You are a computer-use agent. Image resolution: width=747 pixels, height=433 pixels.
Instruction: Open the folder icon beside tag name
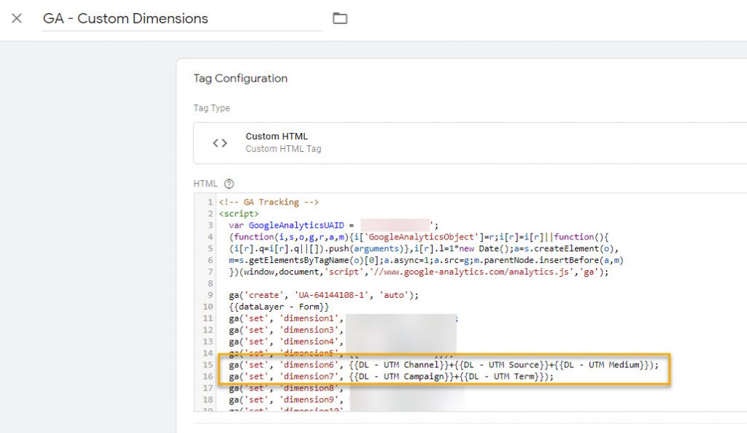340,18
